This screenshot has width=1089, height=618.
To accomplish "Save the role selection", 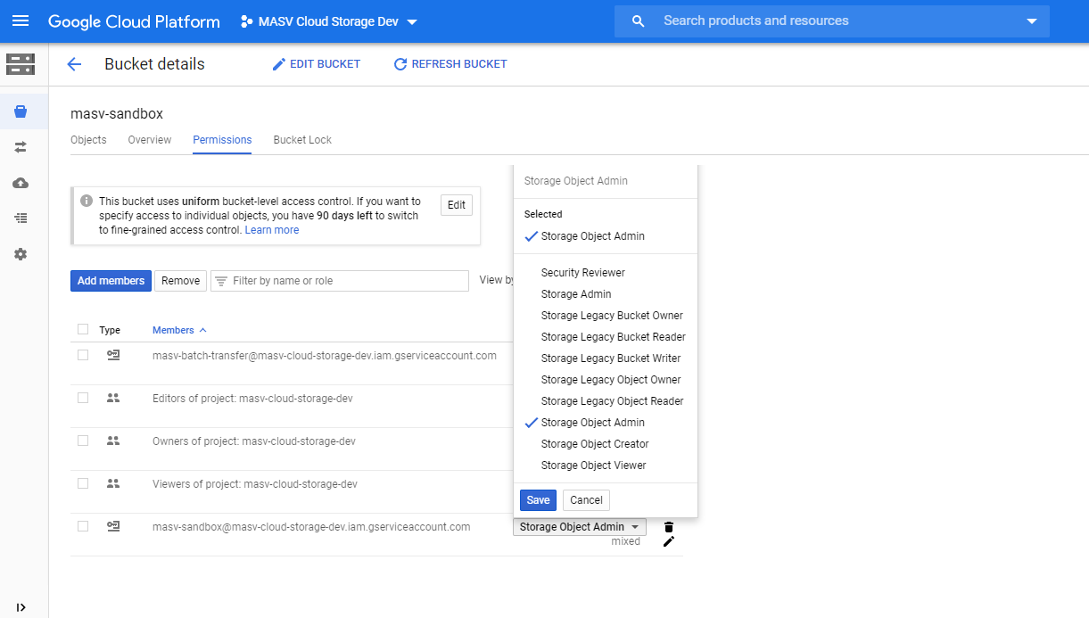I will tap(538, 500).
